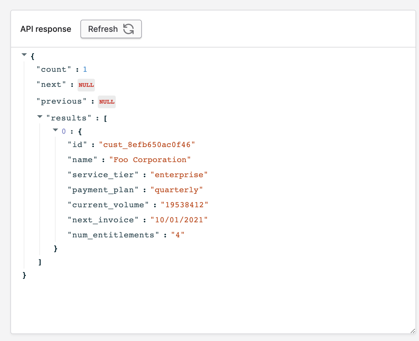Select the API response heading text
This screenshot has width=419, height=341.
coord(46,29)
